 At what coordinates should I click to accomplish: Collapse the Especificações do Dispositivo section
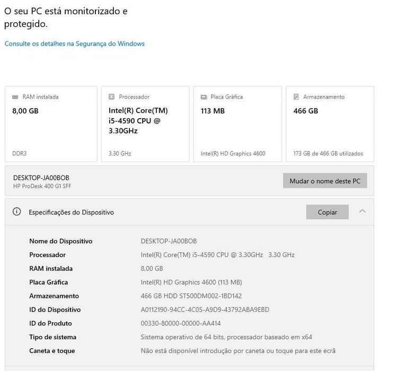click(x=362, y=211)
